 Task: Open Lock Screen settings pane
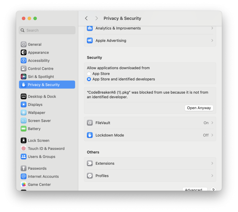(47, 140)
